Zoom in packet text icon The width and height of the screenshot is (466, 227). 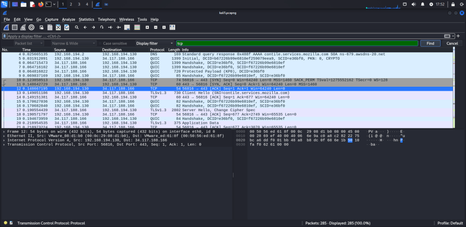click(x=147, y=27)
